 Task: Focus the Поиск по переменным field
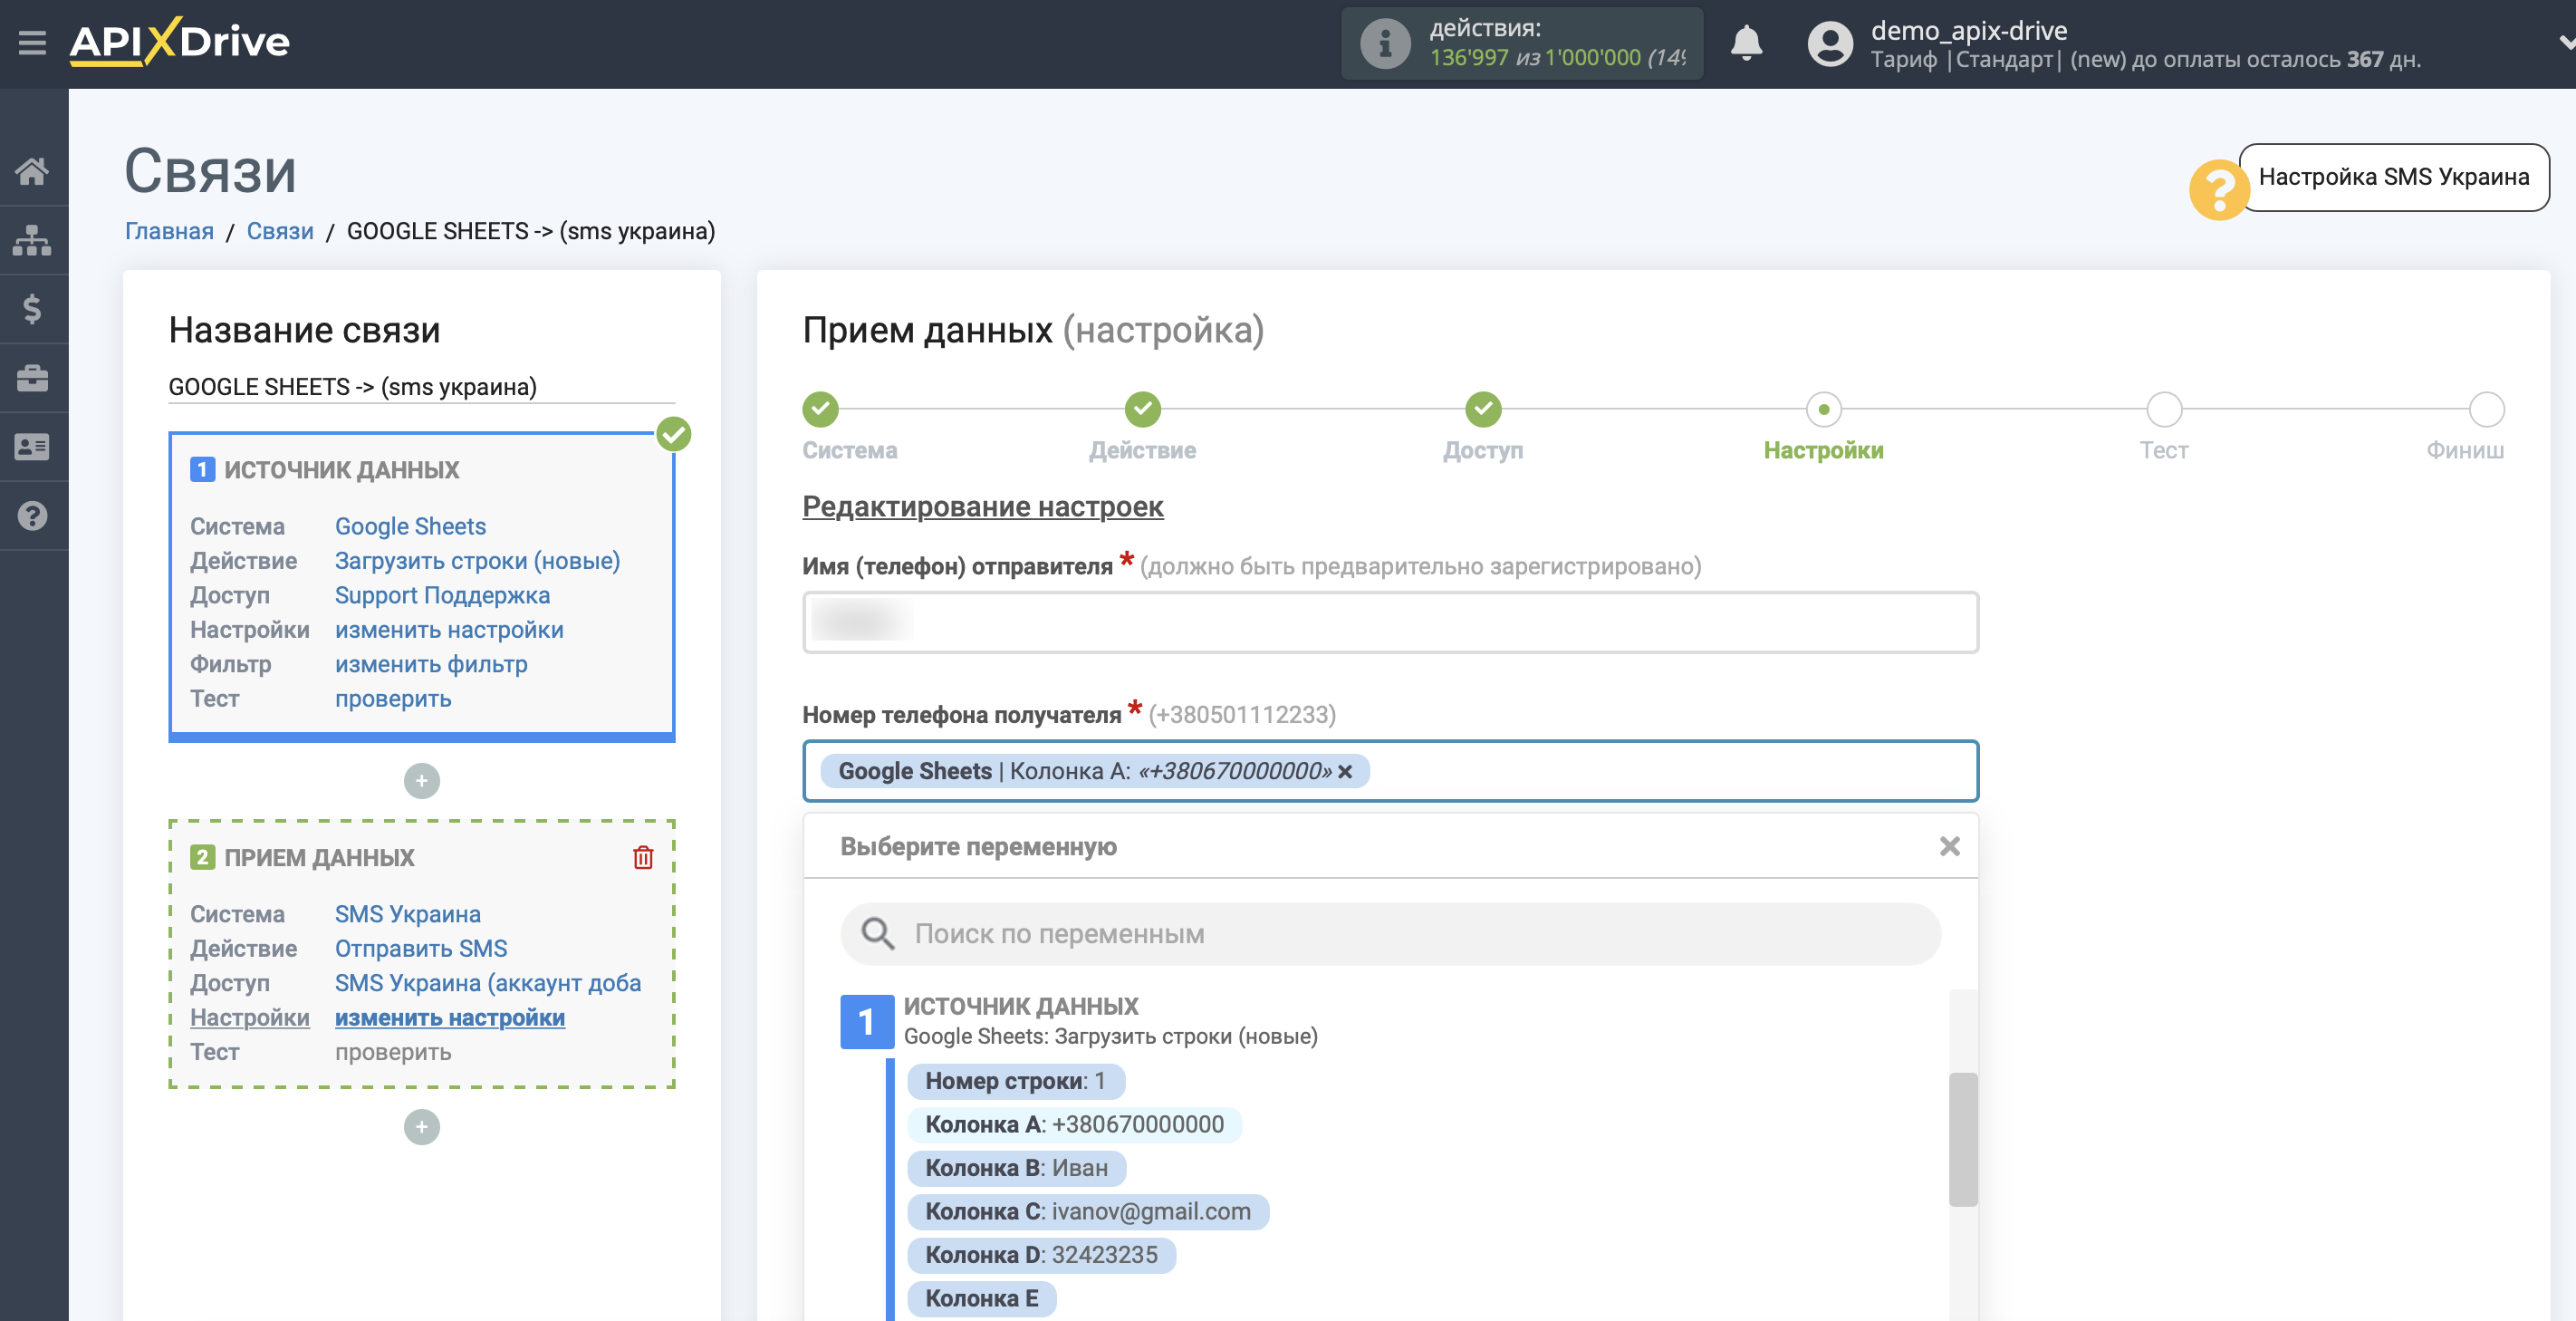[x=1390, y=934]
